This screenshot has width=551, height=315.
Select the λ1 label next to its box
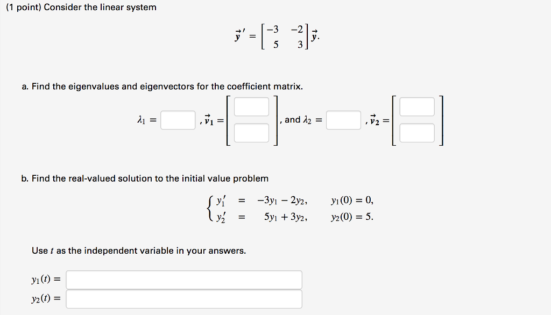point(141,119)
